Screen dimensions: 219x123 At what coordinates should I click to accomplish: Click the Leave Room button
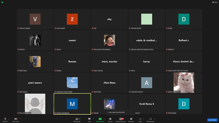click(x=212, y=120)
